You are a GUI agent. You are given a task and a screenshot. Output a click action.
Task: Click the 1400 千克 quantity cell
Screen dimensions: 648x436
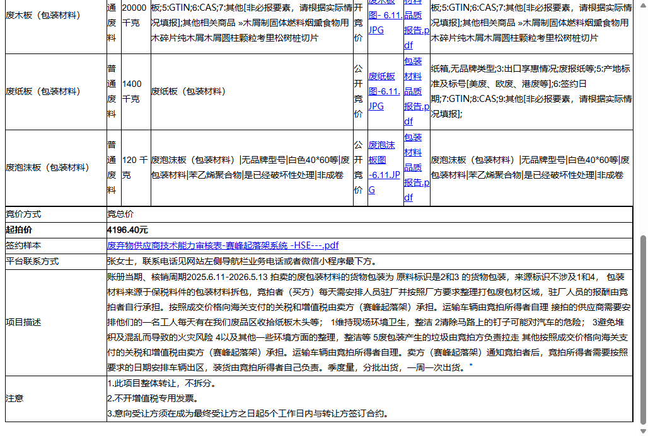point(132,91)
